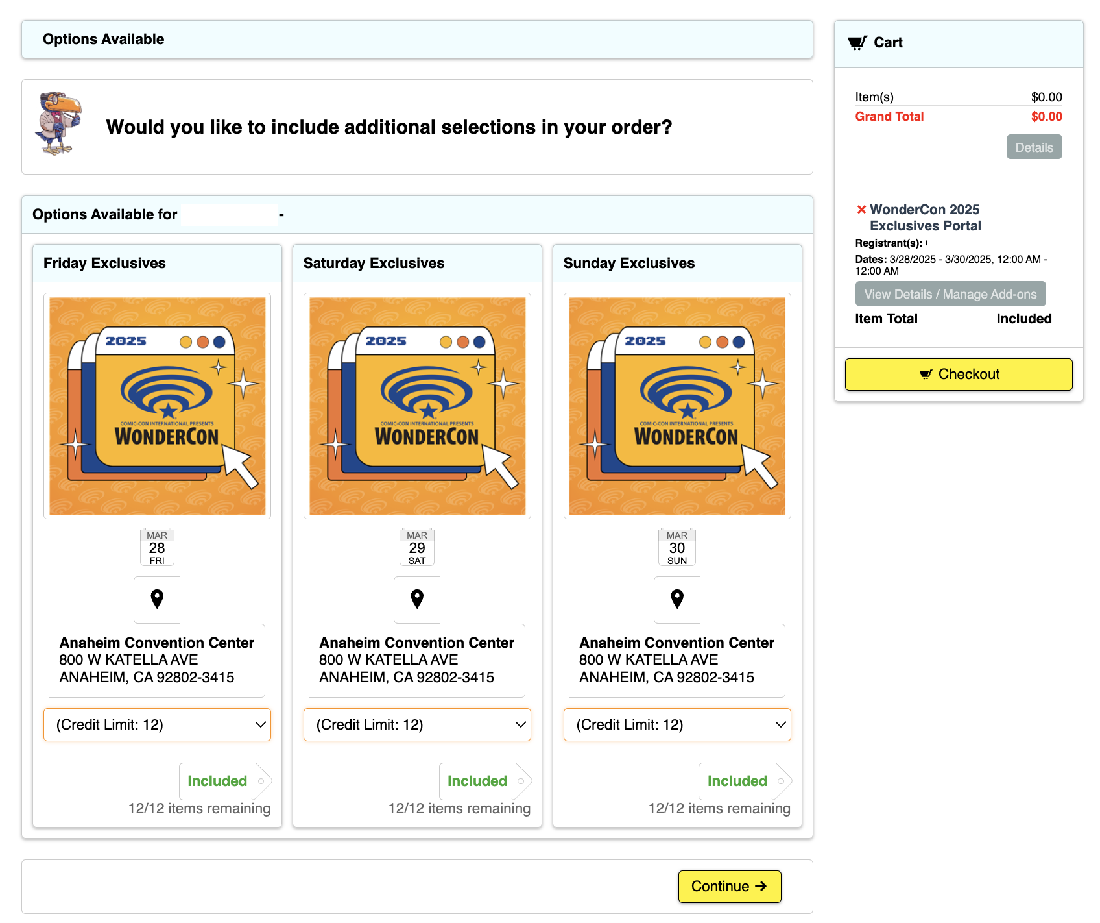The width and height of the screenshot is (1100, 923).
Task: Select the Sunday Exclusives WonderCon thumbnail
Action: (677, 406)
